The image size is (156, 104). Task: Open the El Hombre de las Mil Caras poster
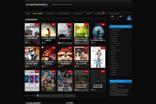(32, 57)
